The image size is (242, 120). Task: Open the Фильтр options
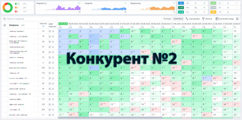coord(207,19)
